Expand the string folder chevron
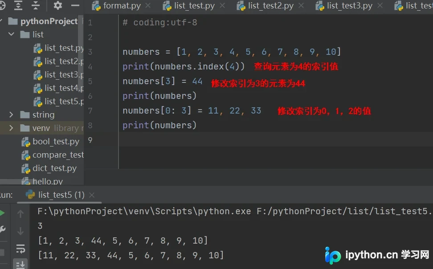 (11, 114)
